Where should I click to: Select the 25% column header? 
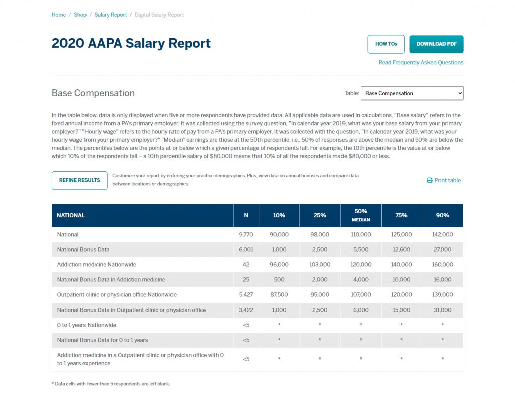(320, 215)
